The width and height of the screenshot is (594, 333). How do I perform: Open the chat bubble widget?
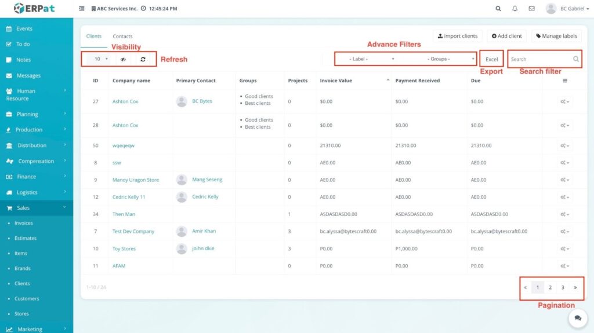(577, 318)
